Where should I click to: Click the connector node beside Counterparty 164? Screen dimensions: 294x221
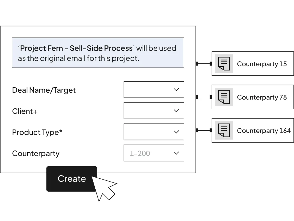point(211,130)
